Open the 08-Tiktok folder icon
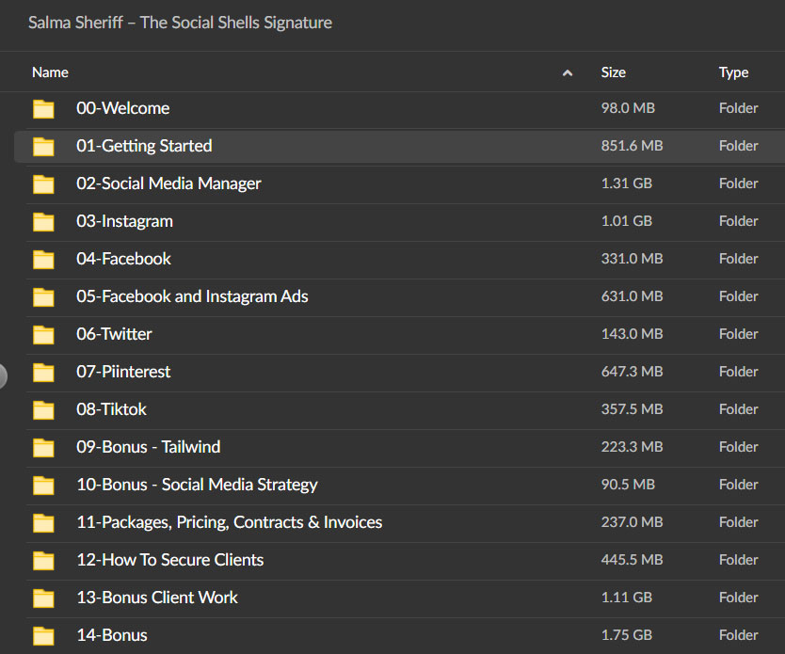 (x=43, y=410)
